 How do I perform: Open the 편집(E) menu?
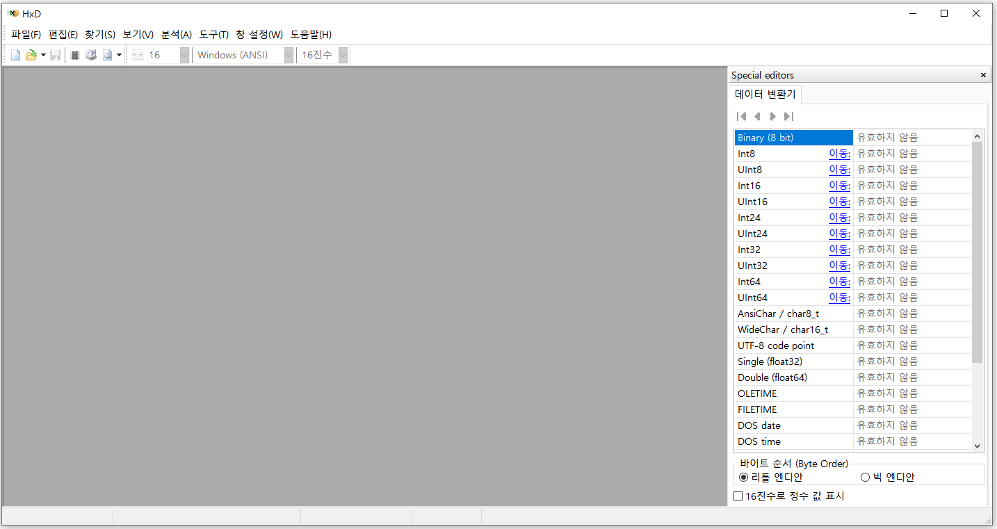click(63, 35)
